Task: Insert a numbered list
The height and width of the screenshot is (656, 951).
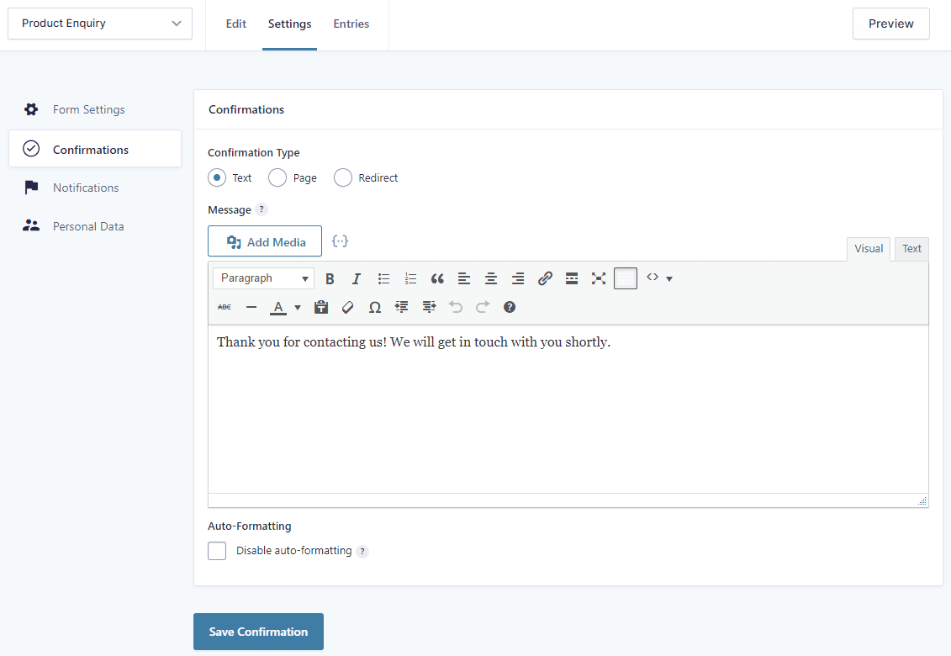Action: tap(410, 278)
